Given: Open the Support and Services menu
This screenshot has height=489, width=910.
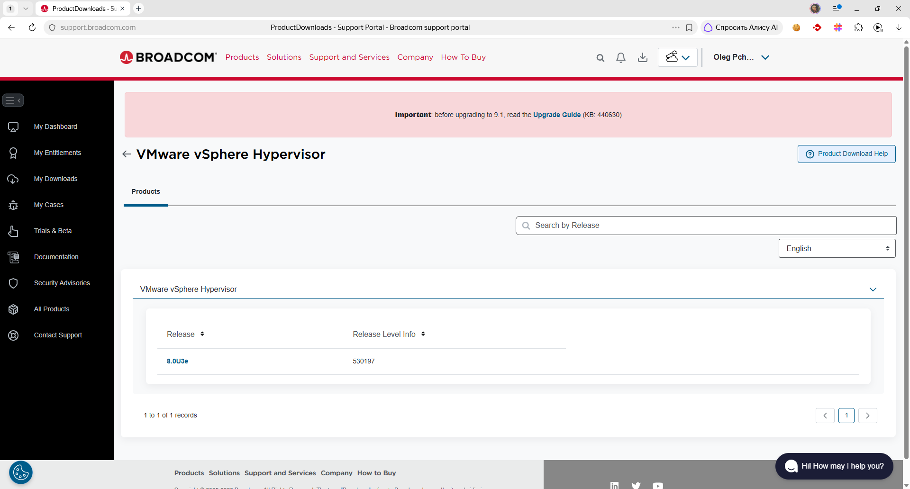Looking at the screenshot, I should [x=349, y=57].
